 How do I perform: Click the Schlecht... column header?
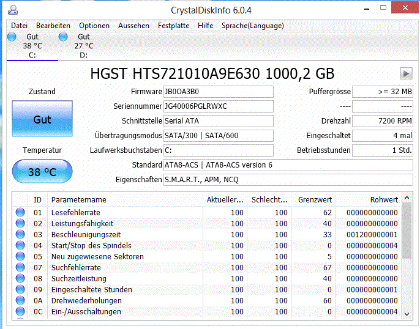(x=269, y=200)
